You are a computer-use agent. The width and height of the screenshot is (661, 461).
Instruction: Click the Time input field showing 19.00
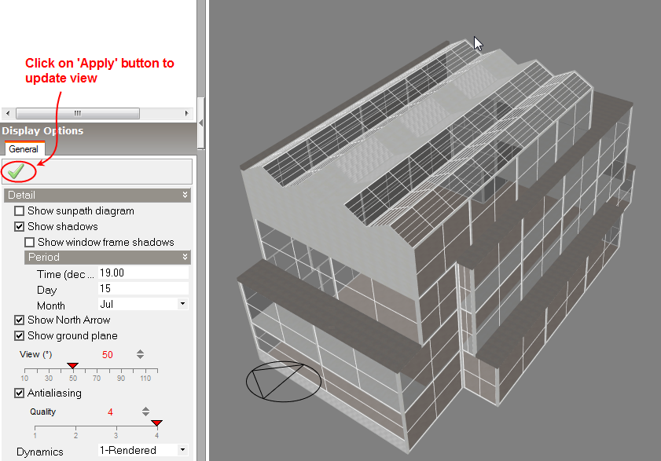[x=142, y=273]
